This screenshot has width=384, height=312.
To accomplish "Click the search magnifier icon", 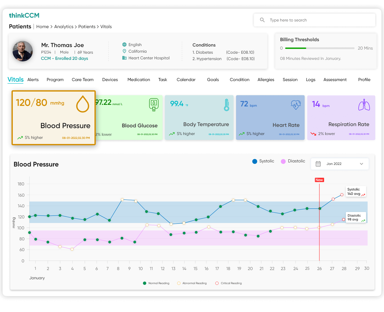I will click(262, 20).
